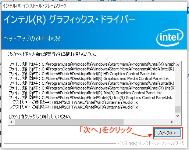
Task: Click the [次へ] をクリックして続行 message line
Action: coord(40,117)
